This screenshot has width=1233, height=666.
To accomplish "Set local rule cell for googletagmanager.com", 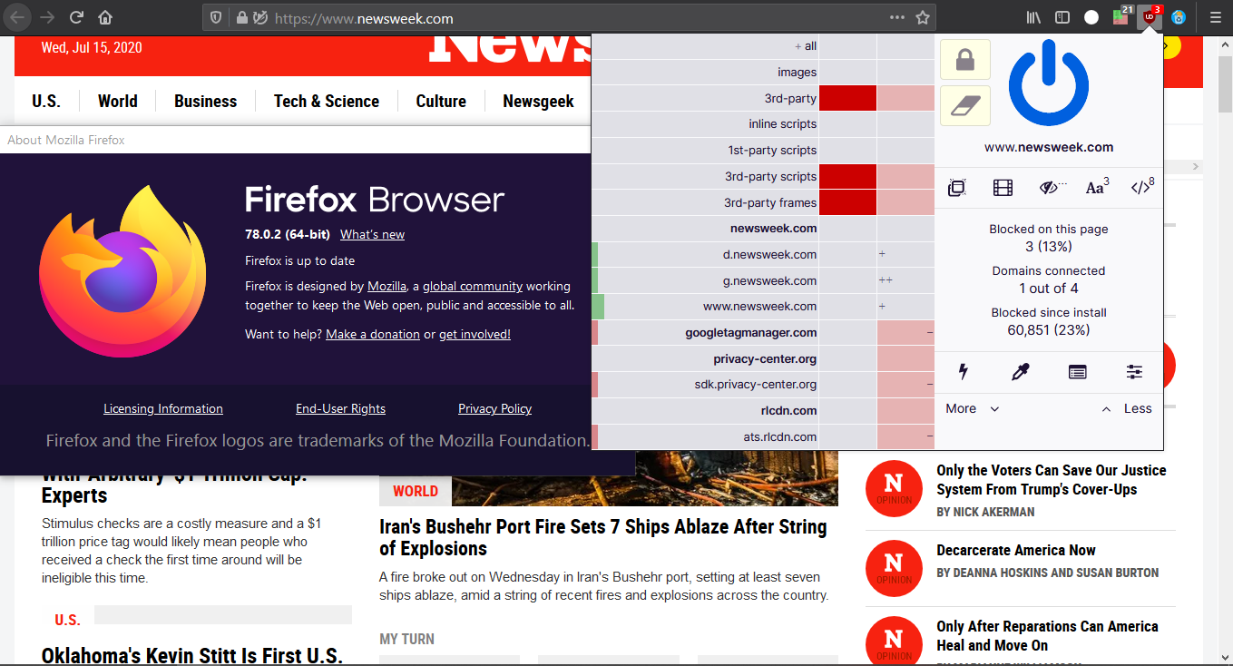I will 905,333.
